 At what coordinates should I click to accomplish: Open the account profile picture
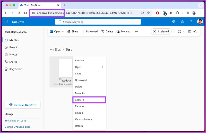point(200,22)
